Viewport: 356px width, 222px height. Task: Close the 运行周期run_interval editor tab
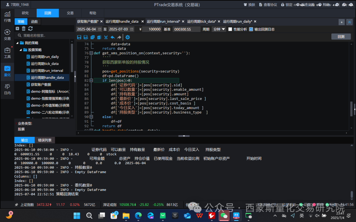pyautogui.click(x=183, y=21)
